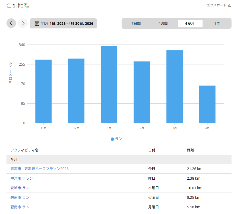Screen dimensions: 238x214
Task: Select the 4月 bar in the chart
Action: pos(207,104)
